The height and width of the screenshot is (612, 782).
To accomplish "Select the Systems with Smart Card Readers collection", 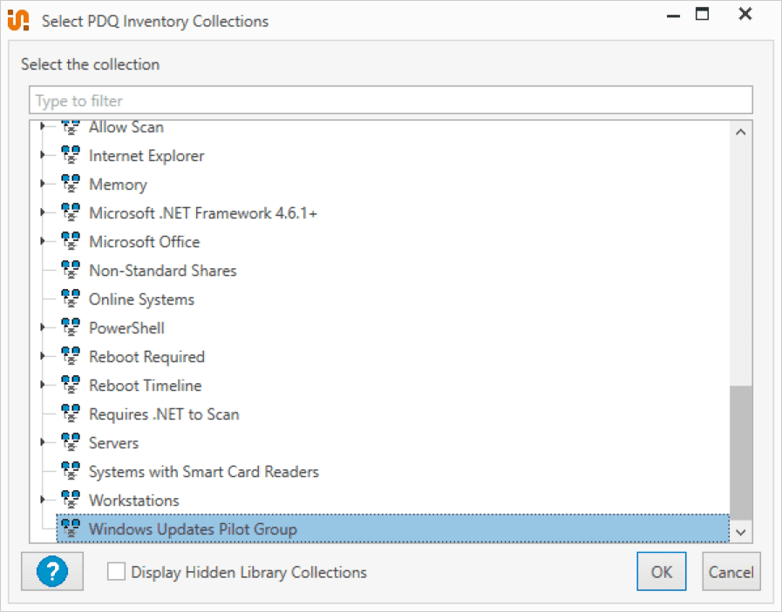I will pos(204,471).
